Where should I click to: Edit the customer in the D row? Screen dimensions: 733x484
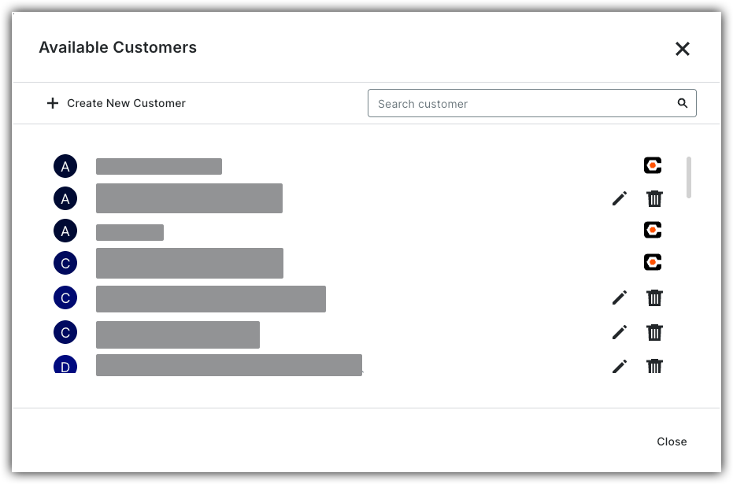click(x=620, y=366)
